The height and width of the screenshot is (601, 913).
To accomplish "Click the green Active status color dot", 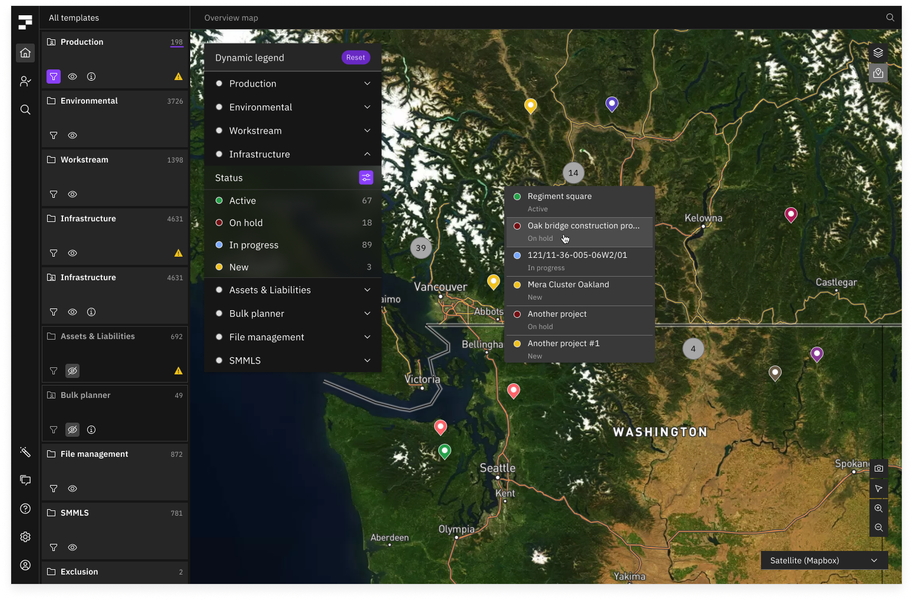I will 219,201.
